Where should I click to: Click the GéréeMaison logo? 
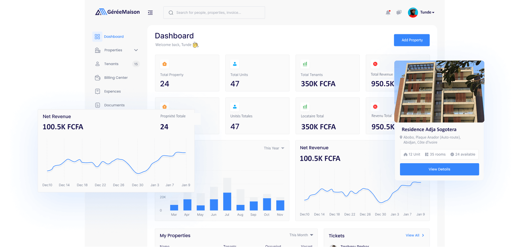coord(117,12)
